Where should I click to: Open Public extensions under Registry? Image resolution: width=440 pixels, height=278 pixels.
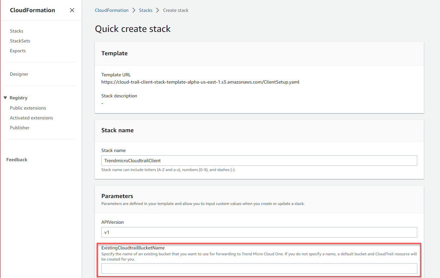[x=28, y=108]
